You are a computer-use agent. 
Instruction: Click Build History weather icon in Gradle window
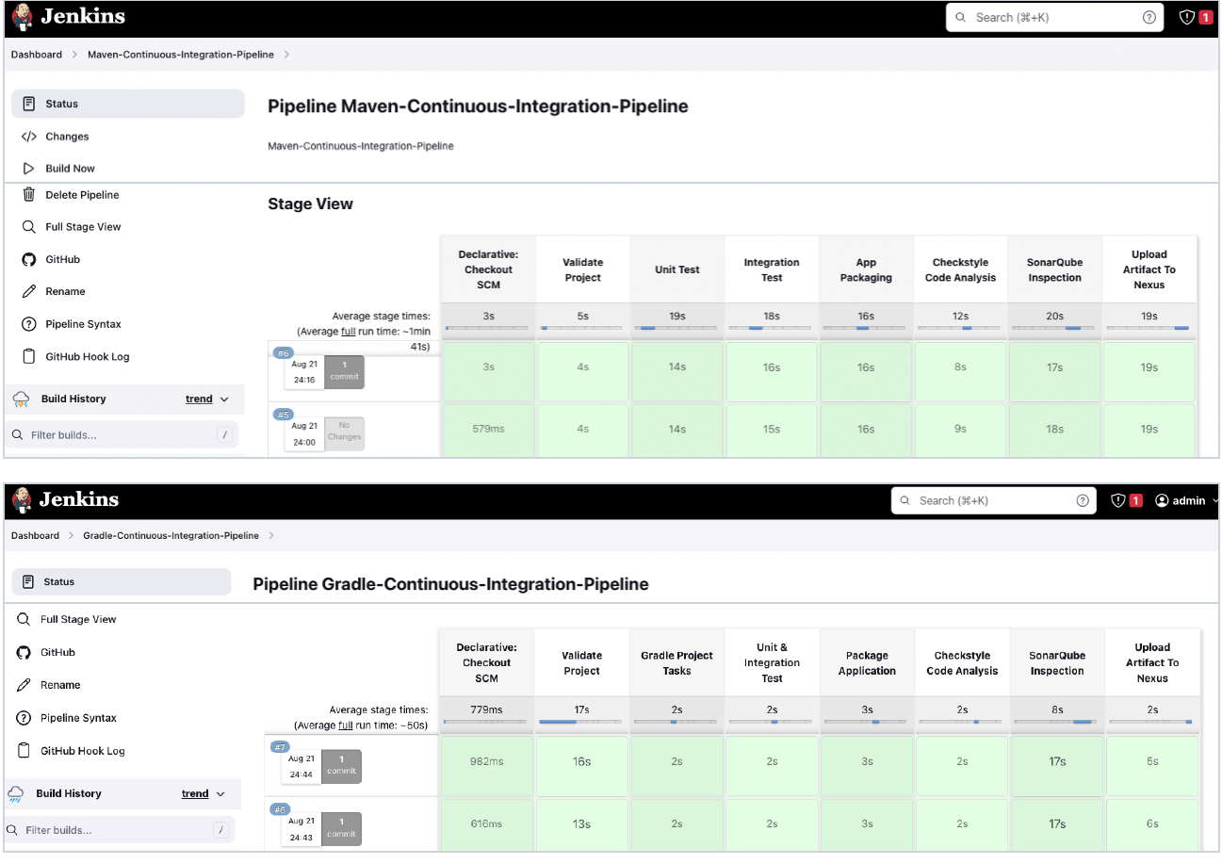pyautogui.click(x=16, y=794)
